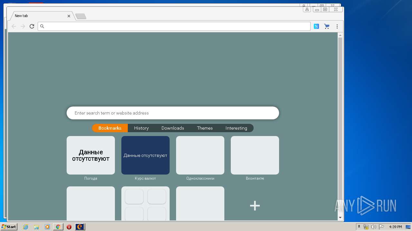The width and height of the screenshot is (412, 231).
Task: Switch to the History tab
Action: pos(141,128)
